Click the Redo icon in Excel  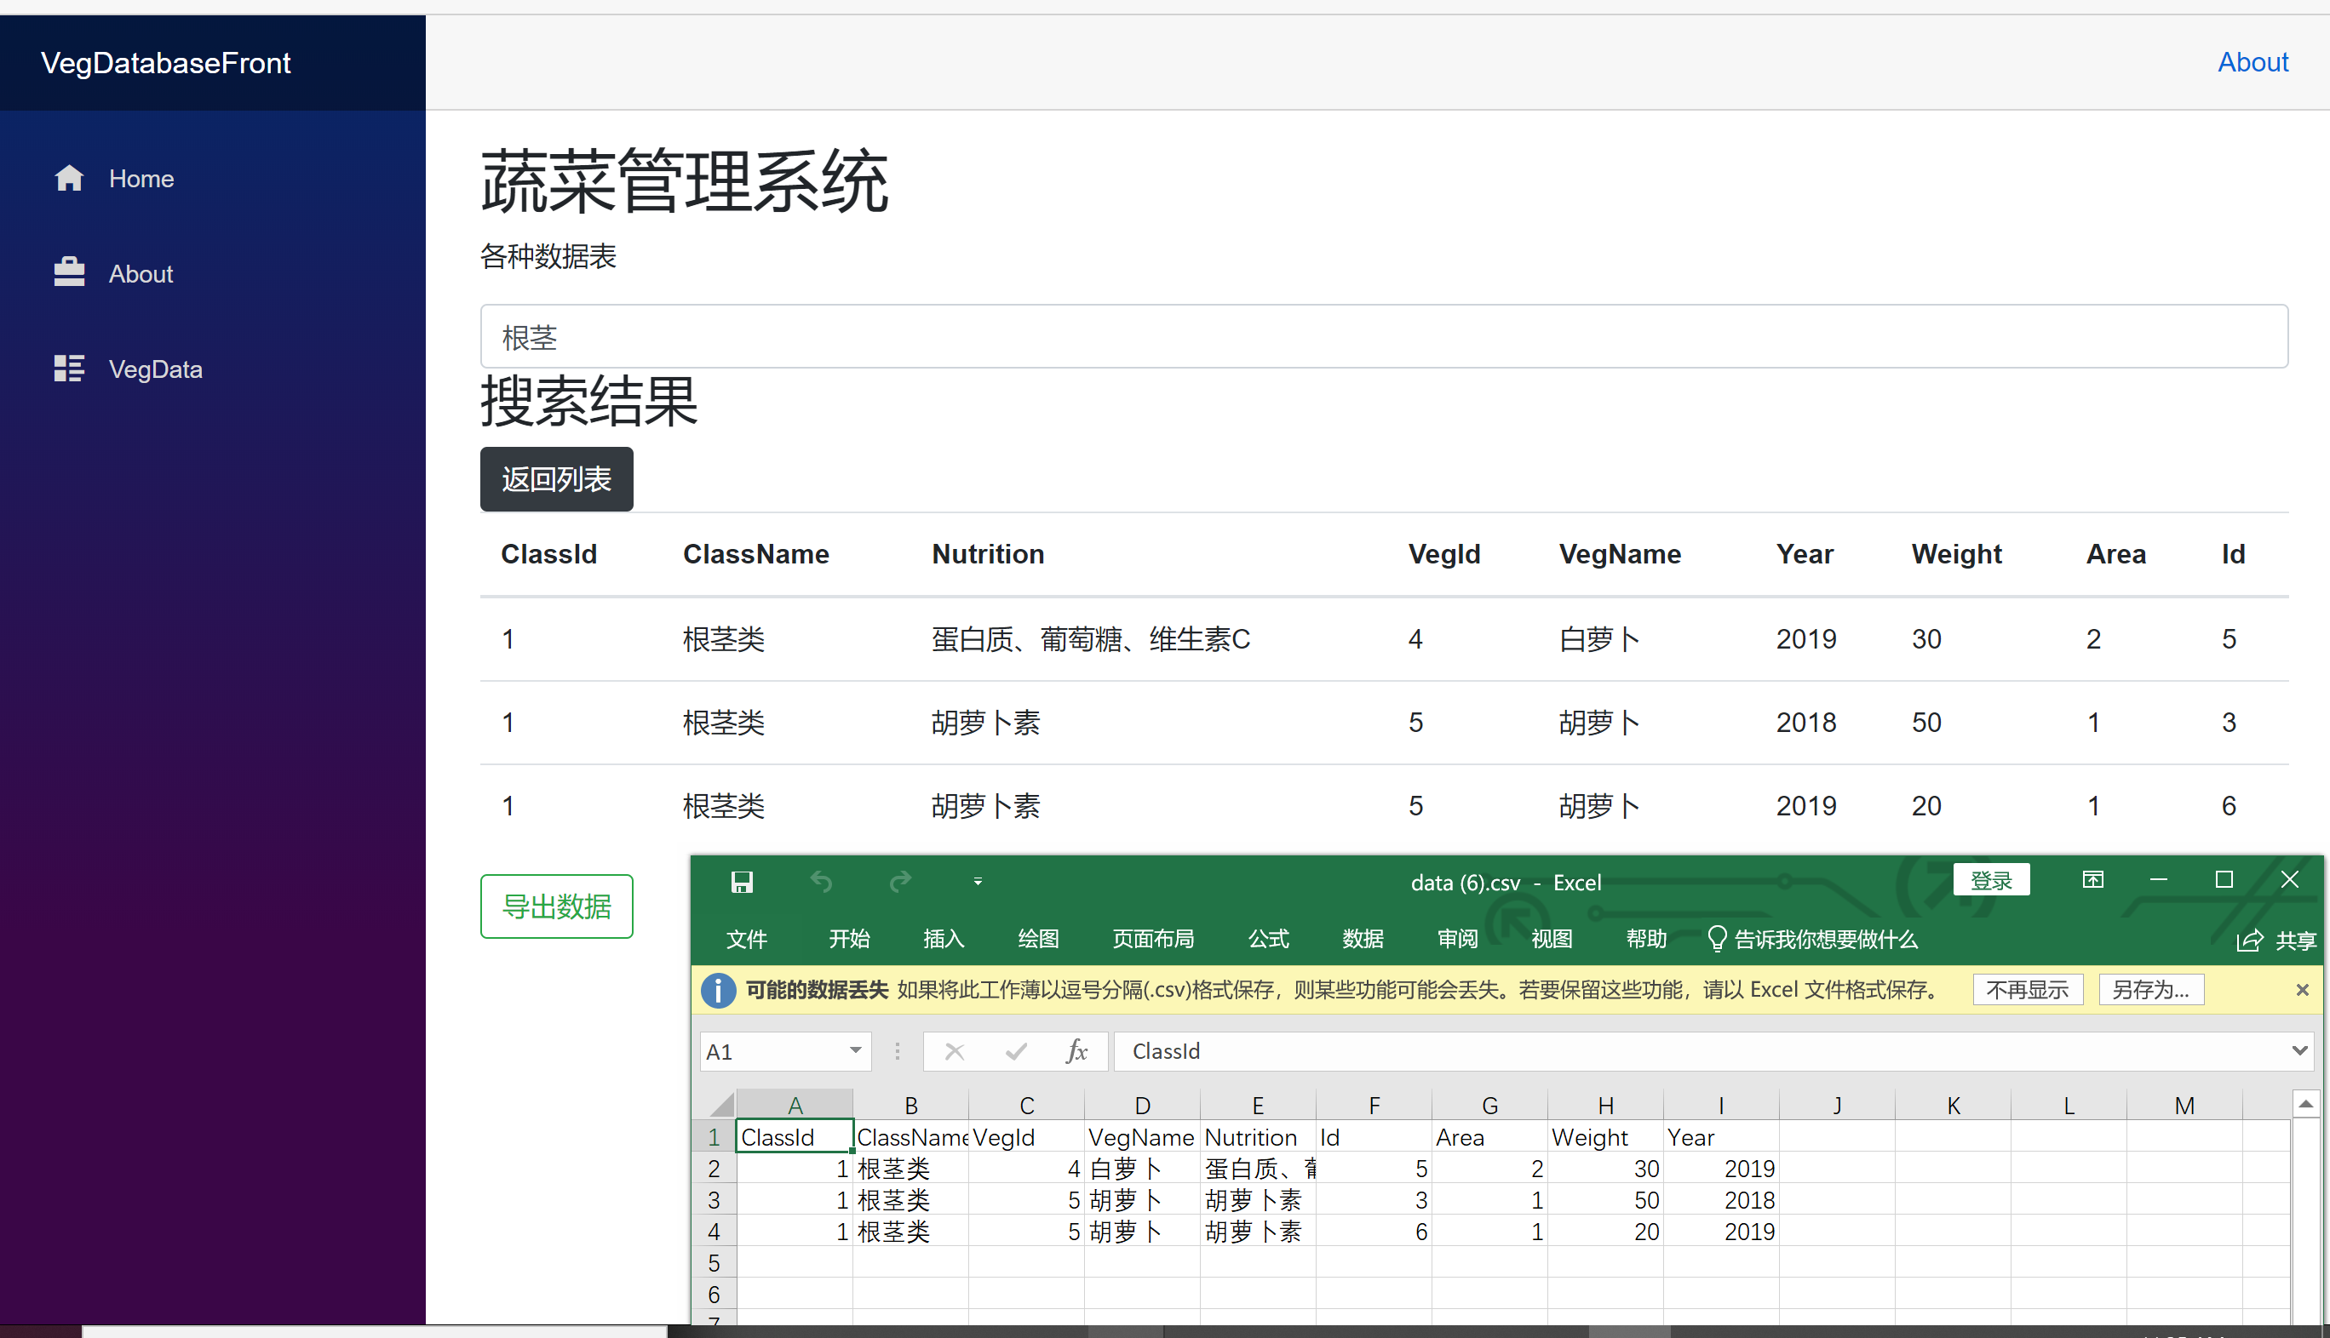(x=899, y=881)
